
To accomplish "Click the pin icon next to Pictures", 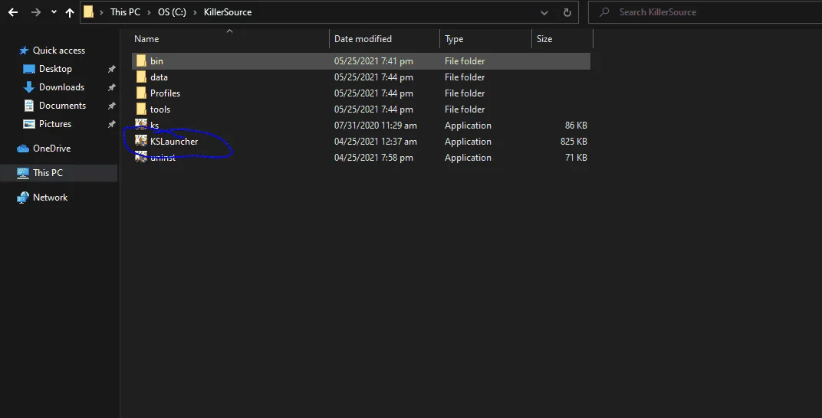I will 111,125.
